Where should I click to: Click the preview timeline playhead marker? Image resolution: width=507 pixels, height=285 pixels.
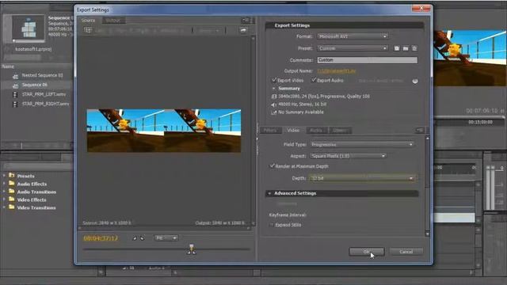pyautogui.click(x=192, y=249)
